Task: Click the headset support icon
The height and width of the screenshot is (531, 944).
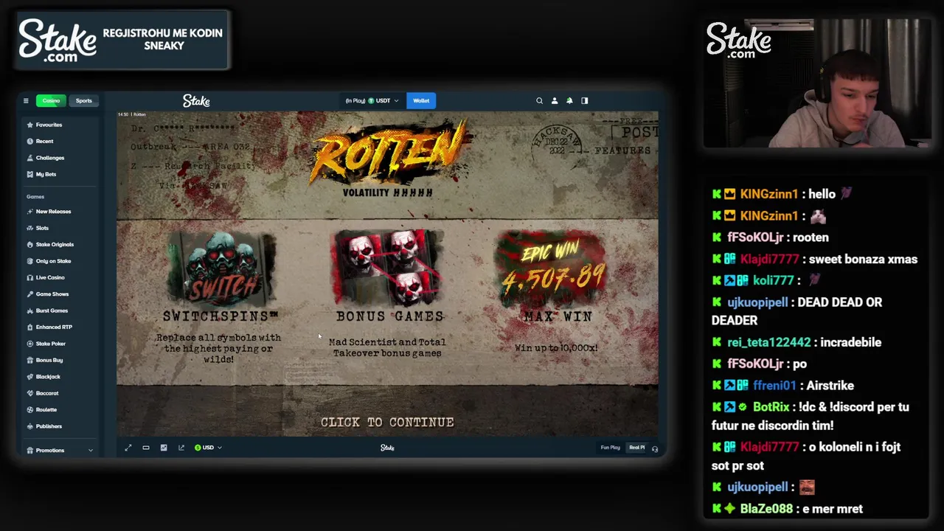Action: (655, 448)
